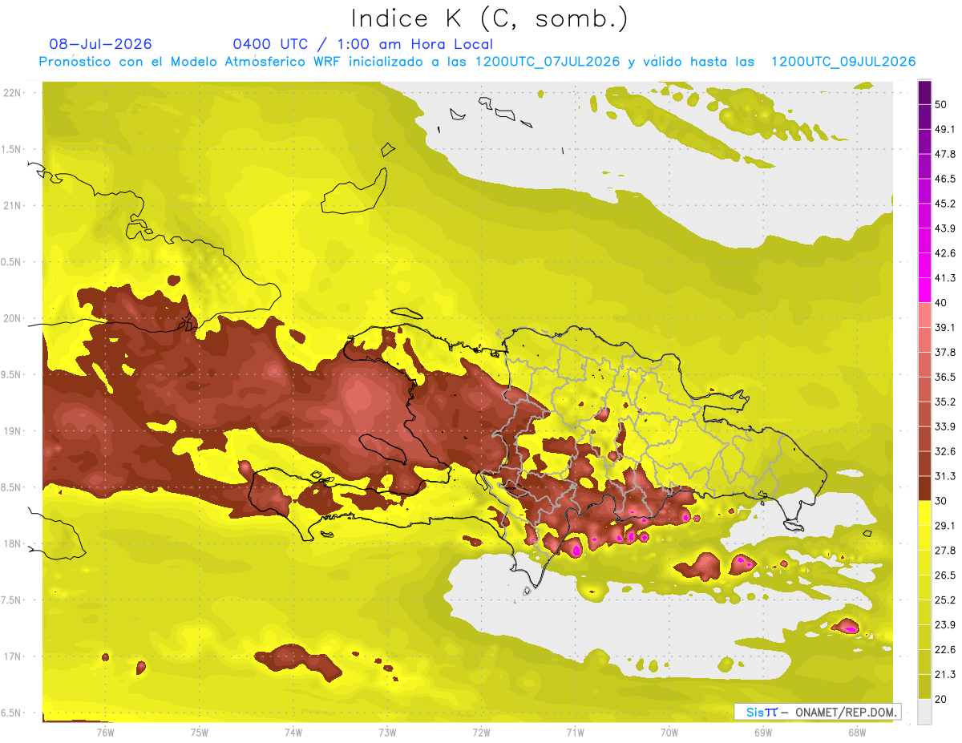The height and width of the screenshot is (743, 962).
Task: Pick the magenta swatch between 40 and 41.3
Action: coord(924,290)
